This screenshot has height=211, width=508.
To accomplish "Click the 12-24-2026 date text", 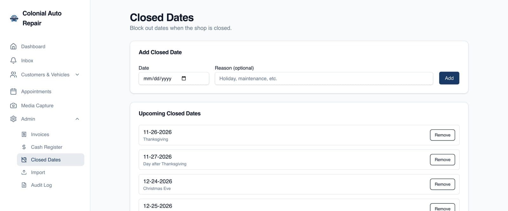I will point(157,182).
